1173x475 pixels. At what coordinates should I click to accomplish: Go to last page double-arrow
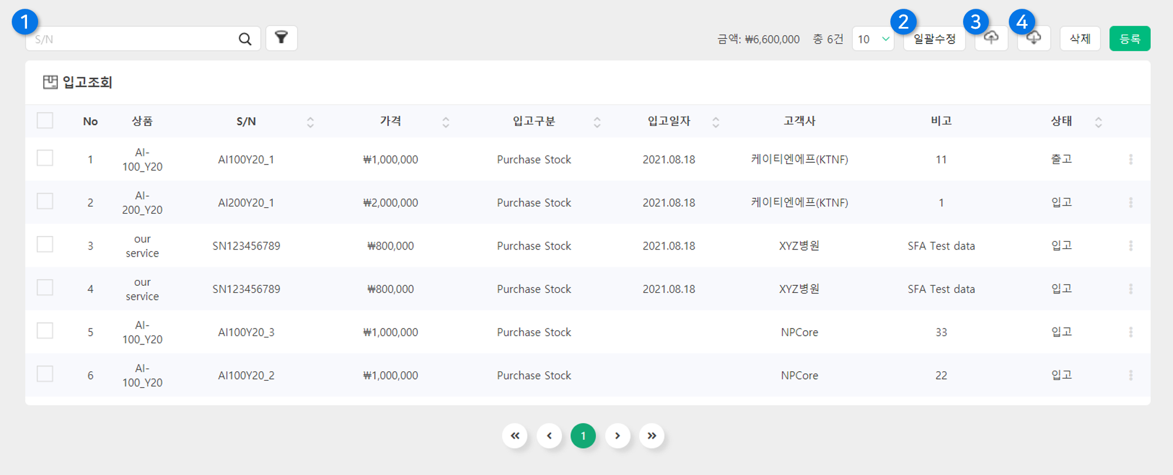(x=652, y=436)
